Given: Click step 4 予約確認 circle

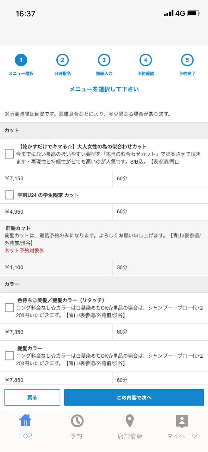Looking at the screenshot, I should (146, 60).
